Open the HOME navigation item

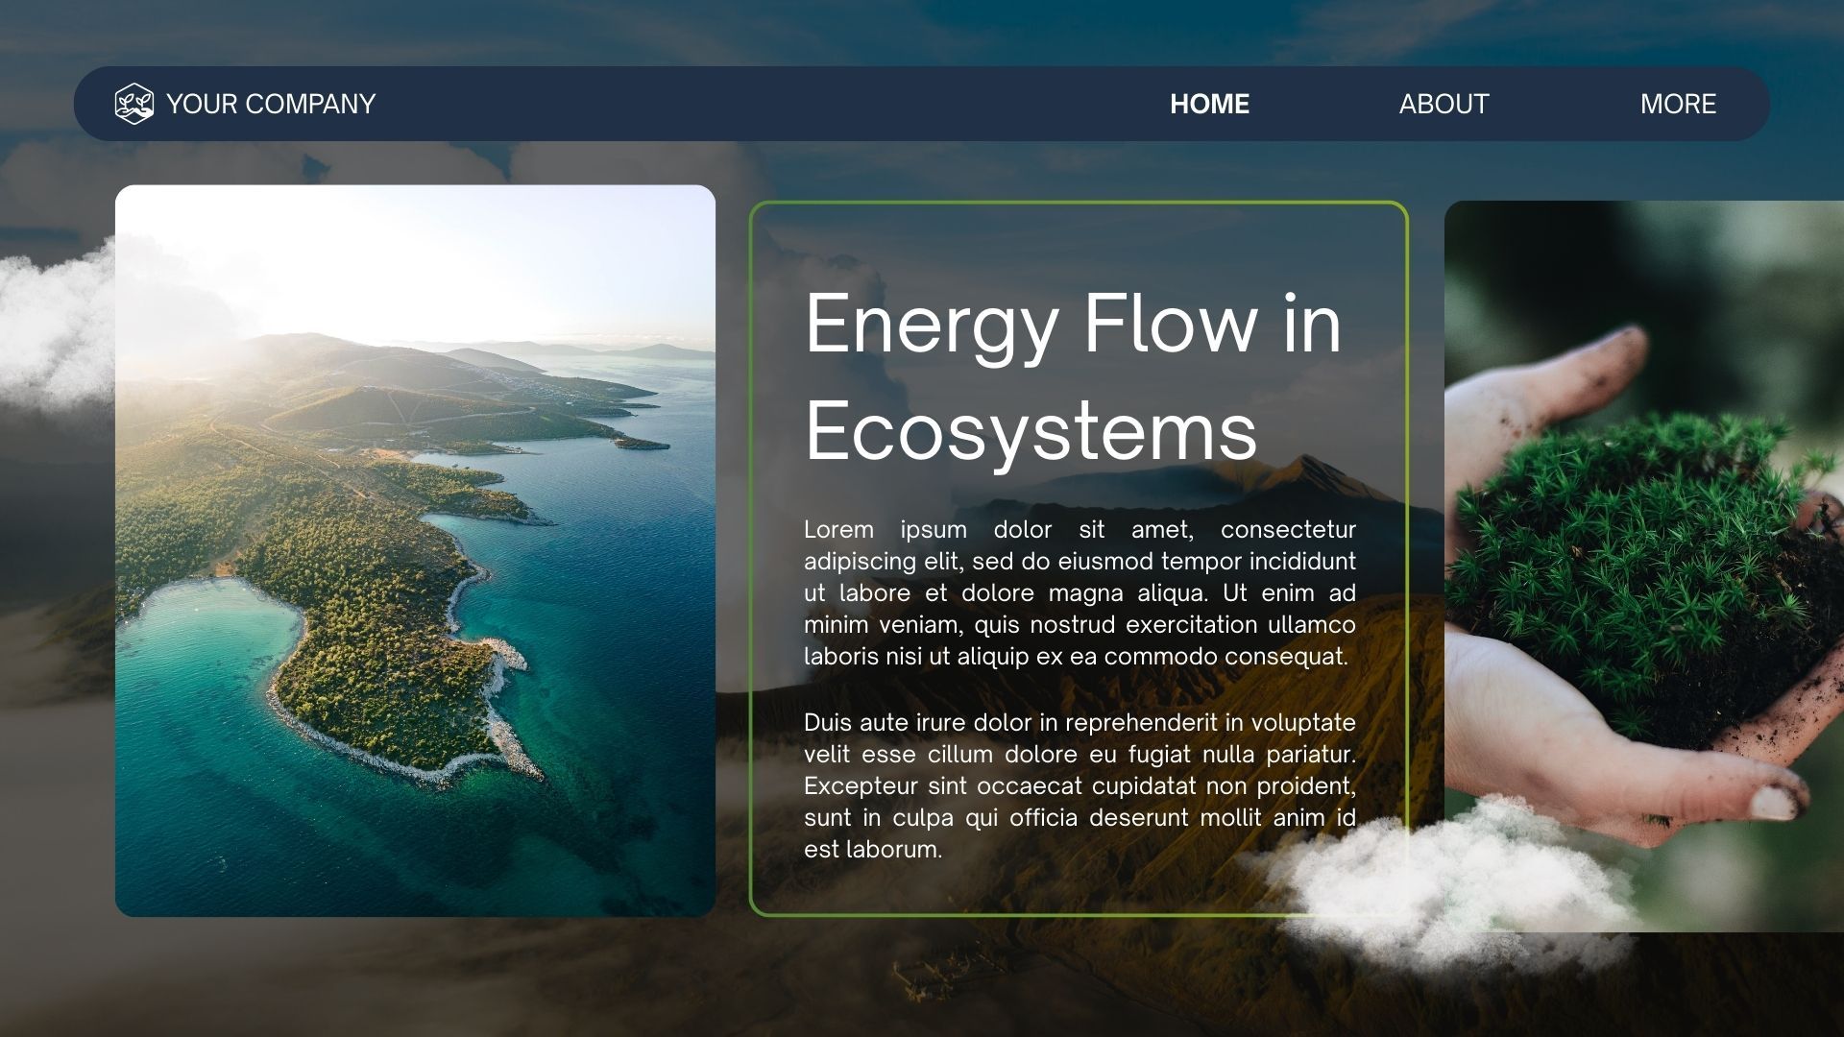(x=1209, y=104)
